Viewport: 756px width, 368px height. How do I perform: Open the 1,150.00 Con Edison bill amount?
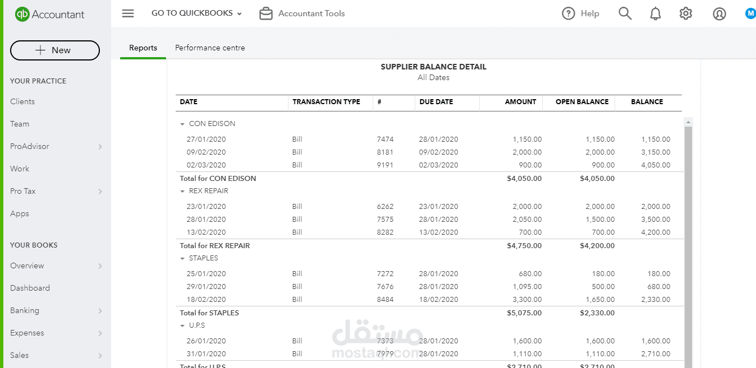pos(527,139)
